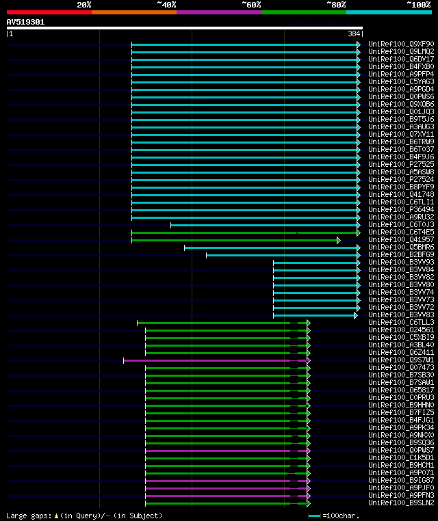
Task: Click the UniRef100_B7SB30 hit name
Action: point(401,375)
